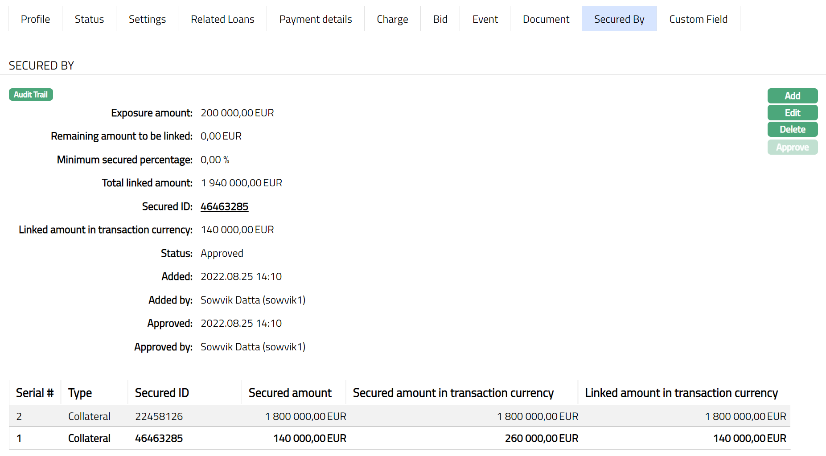826x456 pixels.
Task: Switch to the Status tab
Action: click(89, 19)
